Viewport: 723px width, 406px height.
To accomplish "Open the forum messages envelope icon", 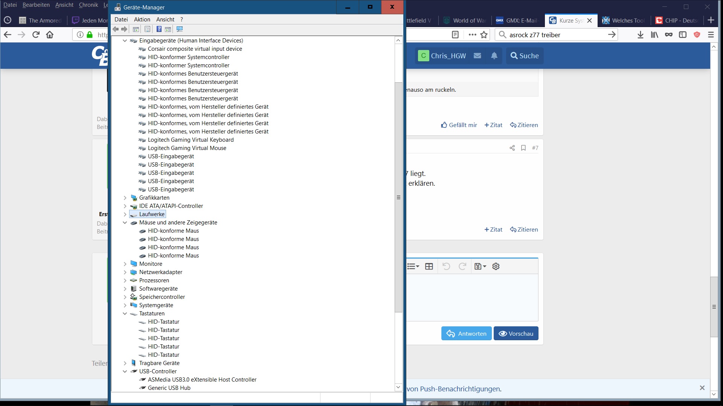I will [477, 56].
